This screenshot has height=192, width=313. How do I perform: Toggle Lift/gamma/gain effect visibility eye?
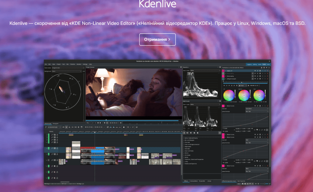tap(255, 79)
